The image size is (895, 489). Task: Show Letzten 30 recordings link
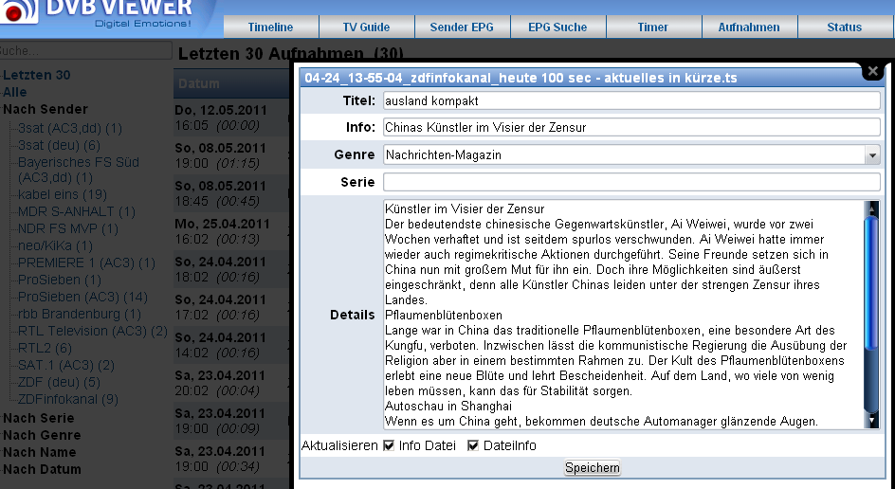click(37, 75)
